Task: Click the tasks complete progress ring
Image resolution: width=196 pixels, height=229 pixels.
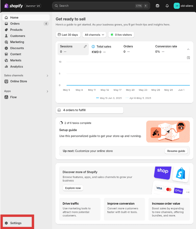Action: pos(61,123)
